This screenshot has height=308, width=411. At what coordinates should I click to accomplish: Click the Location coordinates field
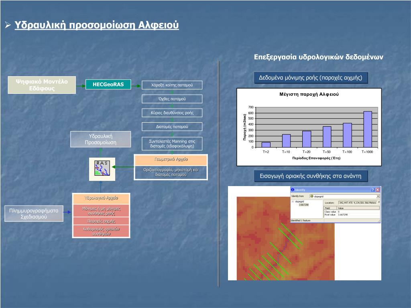point(358,203)
